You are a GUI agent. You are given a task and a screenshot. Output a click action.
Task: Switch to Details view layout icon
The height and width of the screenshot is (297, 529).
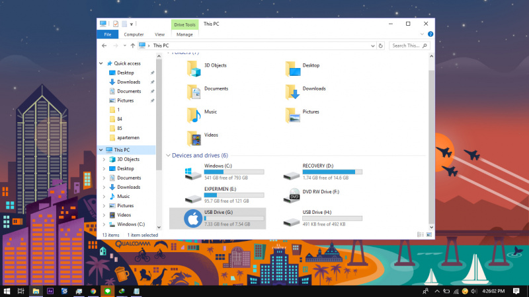coord(421,235)
